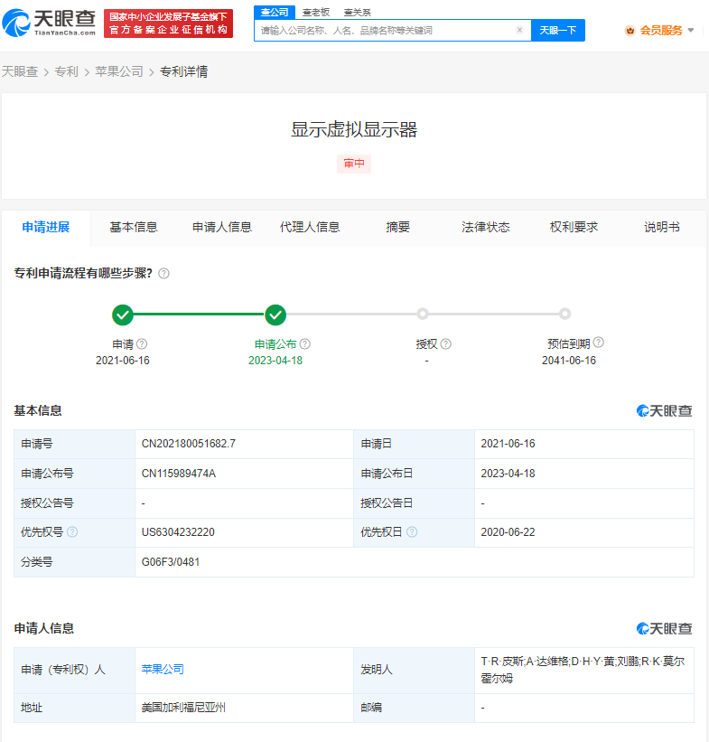Click classification number G06F3/0481

tap(171, 562)
